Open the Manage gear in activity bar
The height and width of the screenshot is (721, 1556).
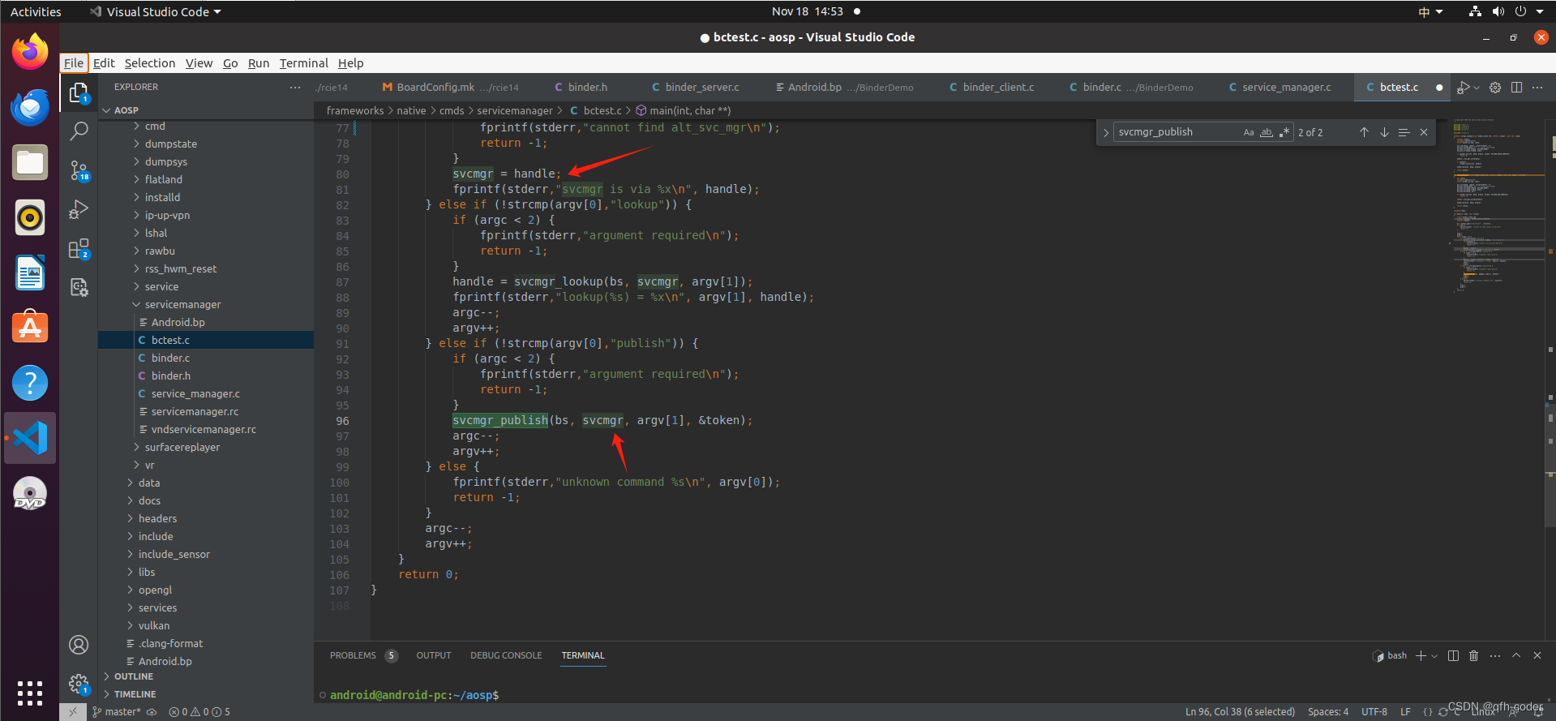click(x=79, y=684)
